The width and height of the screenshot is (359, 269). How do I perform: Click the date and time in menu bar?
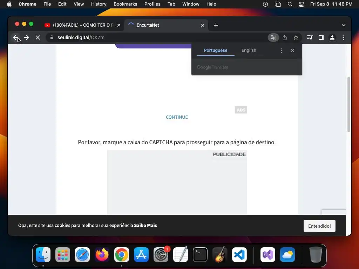(x=331, y=4)
